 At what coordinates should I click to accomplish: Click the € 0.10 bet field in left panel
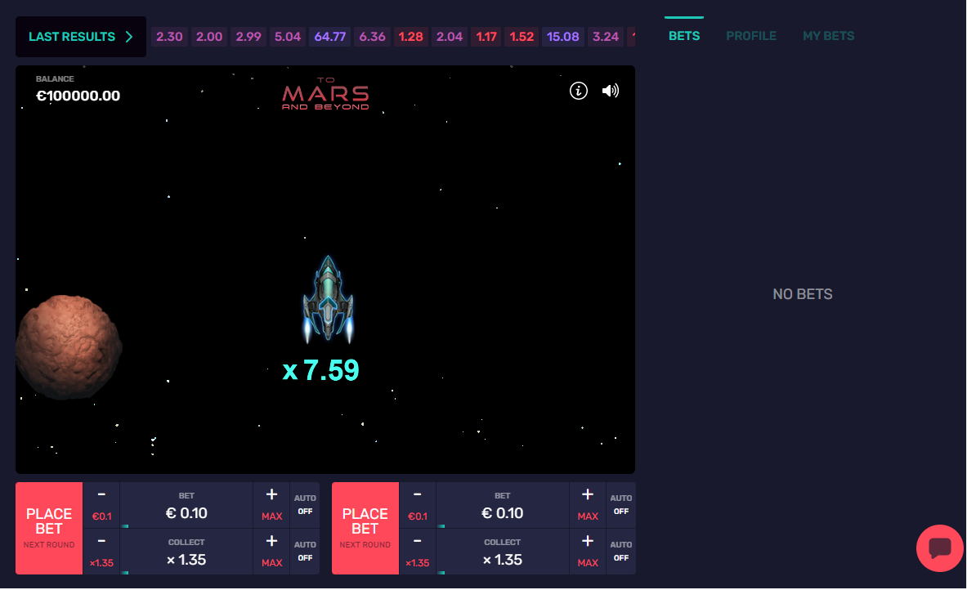pos(186,513)
